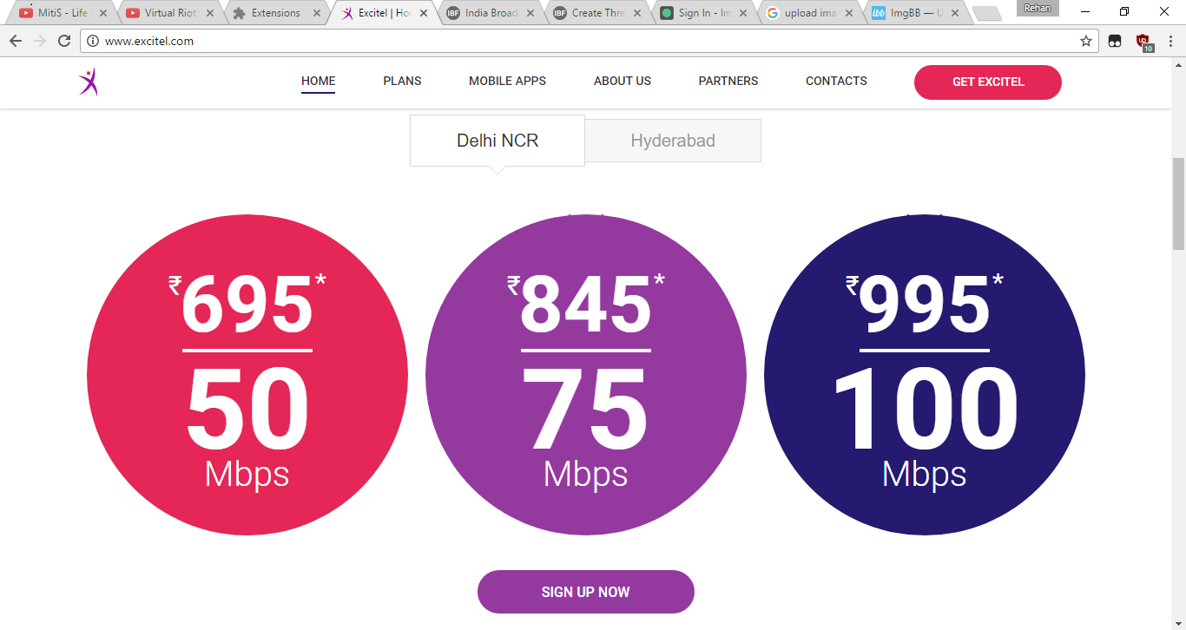Choose the ₹845 75 Mbps plan circle
The image size is (1186, 630).
pyautogui.click(x=586, y=375)
